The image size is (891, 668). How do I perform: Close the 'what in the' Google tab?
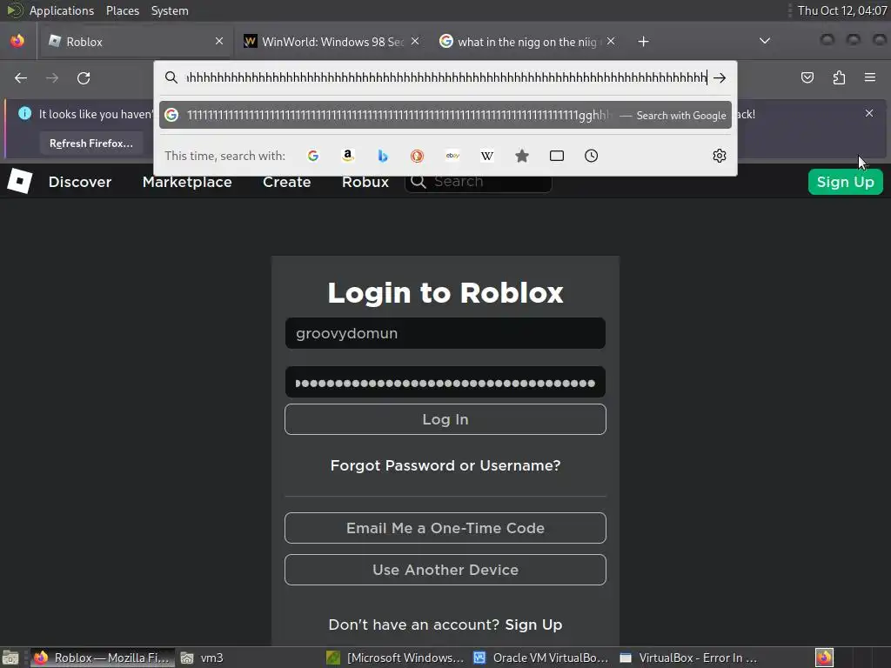tap(610, 41)
